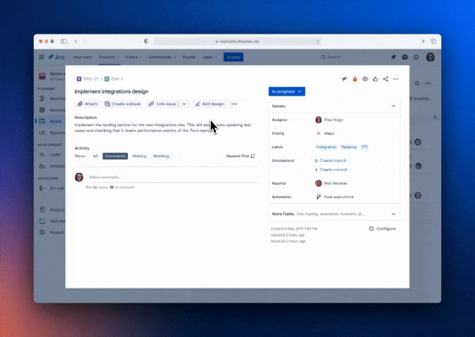This screenshot has width=475, height=337.
Task: Open the Your work menu
Action: point(82,57)
